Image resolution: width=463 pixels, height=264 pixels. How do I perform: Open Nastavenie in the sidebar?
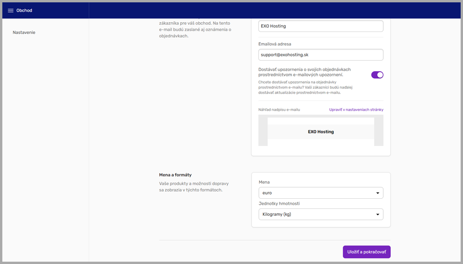(x=24, y=32)
